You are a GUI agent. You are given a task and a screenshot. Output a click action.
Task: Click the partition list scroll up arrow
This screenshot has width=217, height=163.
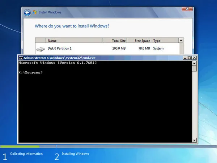[x=181, y=41]
